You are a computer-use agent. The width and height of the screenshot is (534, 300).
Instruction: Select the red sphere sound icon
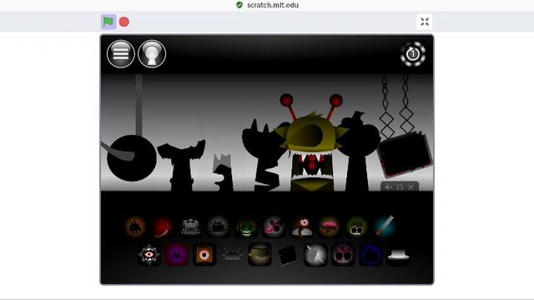163,227
